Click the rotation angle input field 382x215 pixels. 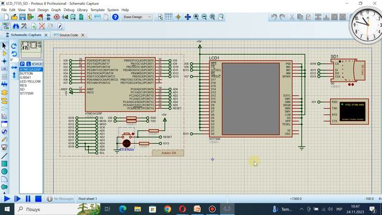tap(14, 60)
